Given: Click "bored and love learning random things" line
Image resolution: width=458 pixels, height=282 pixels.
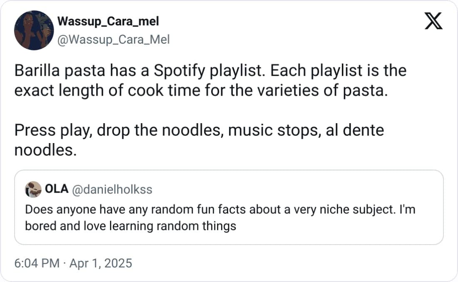Looking at the screenshot, I should coord(130,226).
